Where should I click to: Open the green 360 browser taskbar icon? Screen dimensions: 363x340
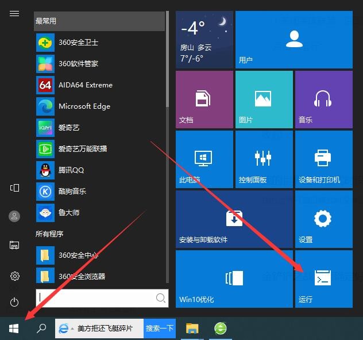coord(221,328)
